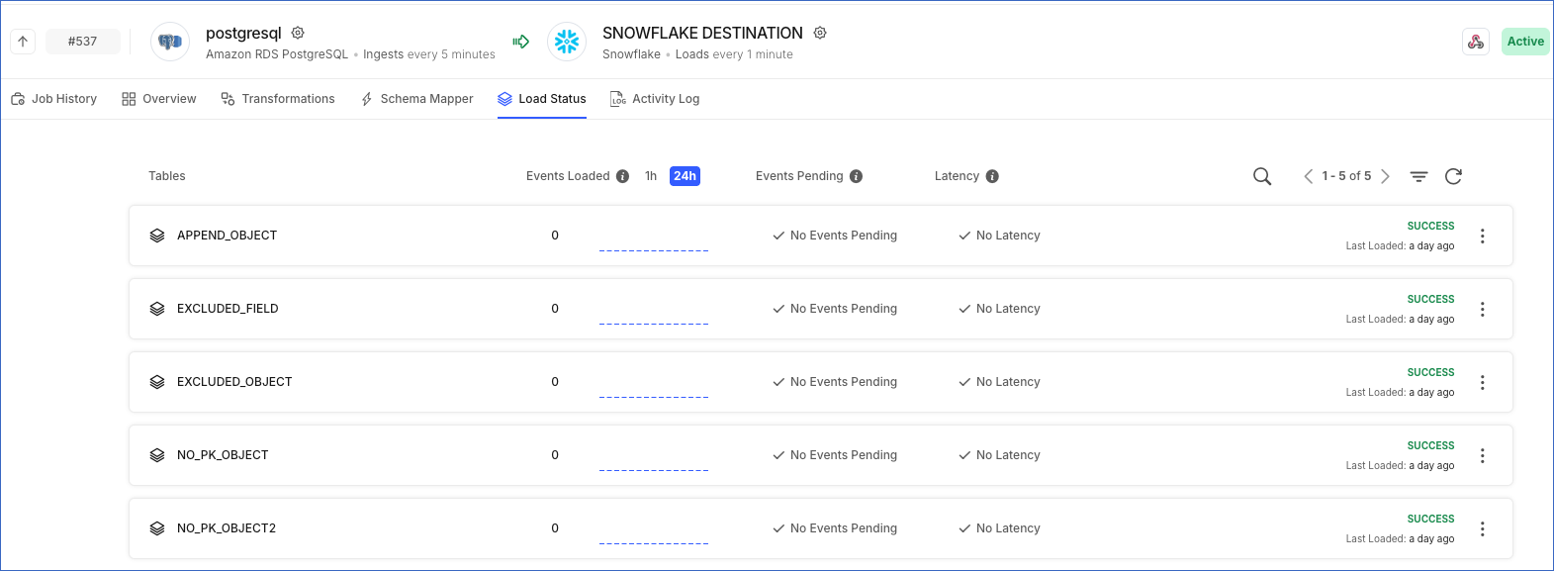Click the EXCLUDED_OBJECT table name
Image resolution: width=1554 pixels, height=571 pixels.
(x=234, y=382)
